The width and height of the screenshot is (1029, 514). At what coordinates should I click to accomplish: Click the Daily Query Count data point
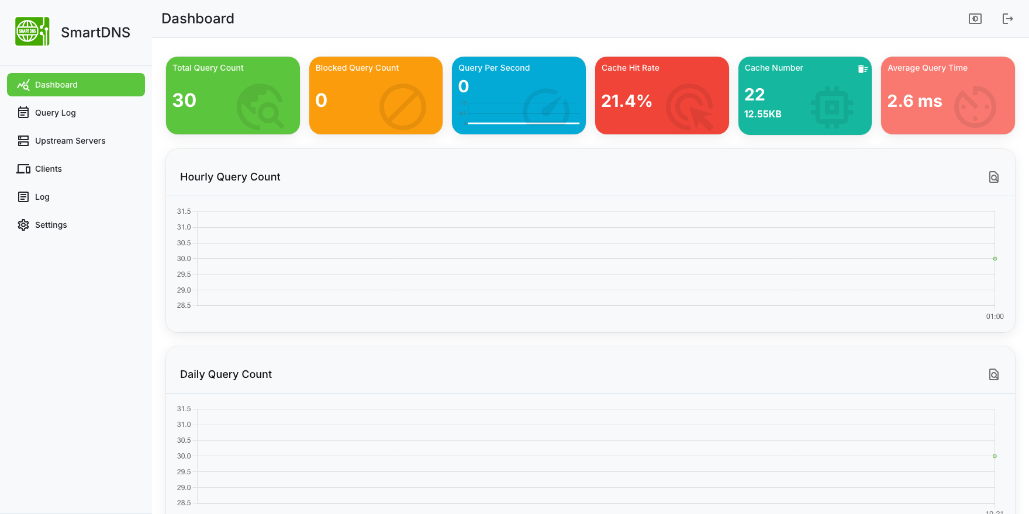995,456
